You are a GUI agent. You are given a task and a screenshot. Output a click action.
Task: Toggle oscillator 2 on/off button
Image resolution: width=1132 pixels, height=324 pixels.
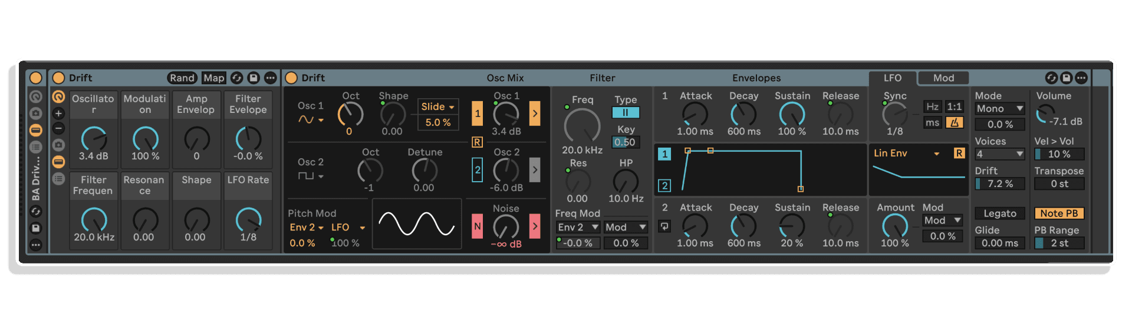point(478,170)
